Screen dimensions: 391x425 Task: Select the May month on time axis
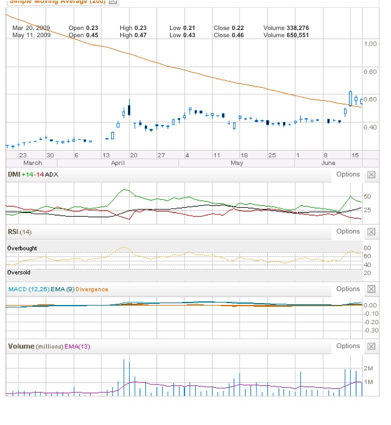pyautogui.click(x=237, y=163)
